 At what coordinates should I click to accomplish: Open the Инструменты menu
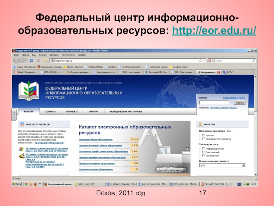68,55
